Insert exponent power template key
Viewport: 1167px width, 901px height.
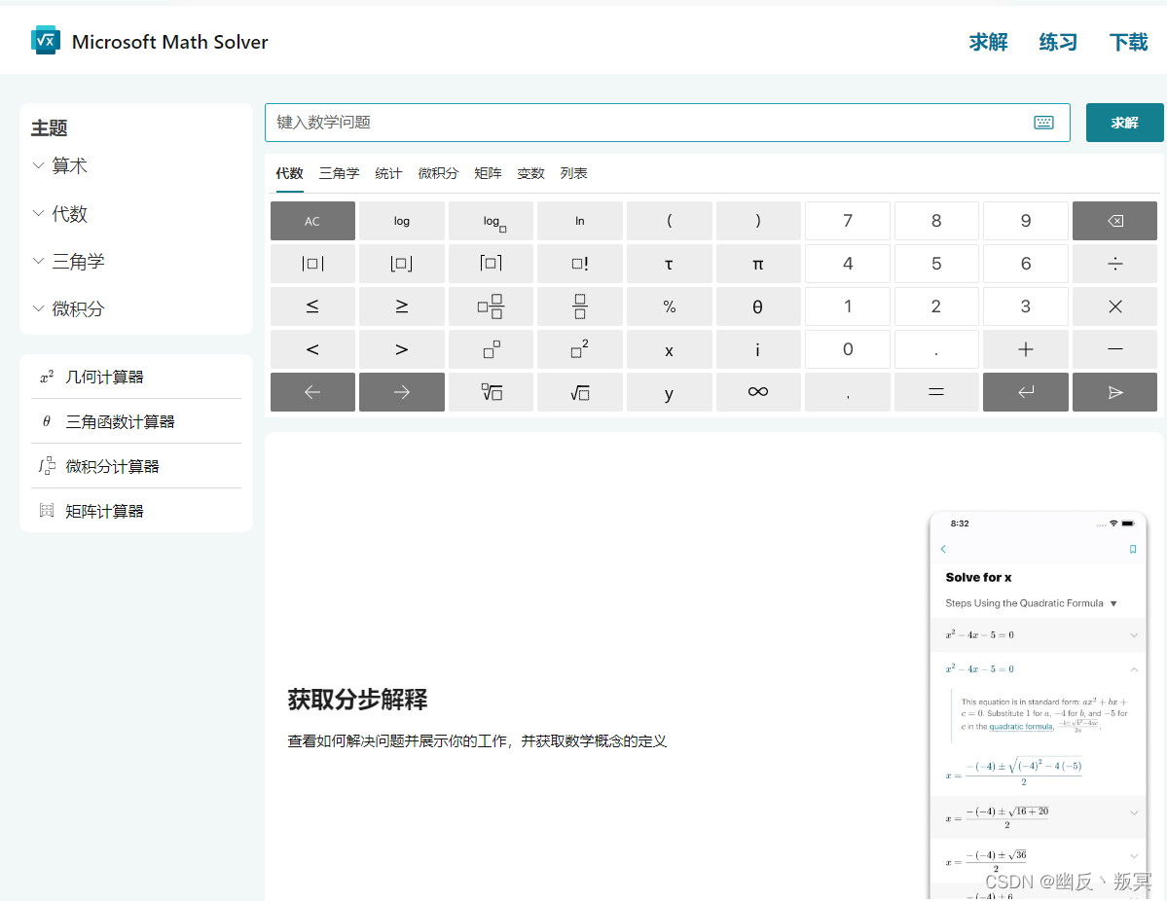pyautogui.click(x=491, y=349)
